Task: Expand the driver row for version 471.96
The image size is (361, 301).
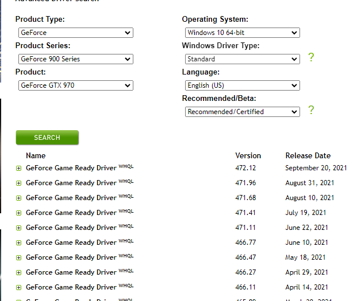Action: coord(18,183)
